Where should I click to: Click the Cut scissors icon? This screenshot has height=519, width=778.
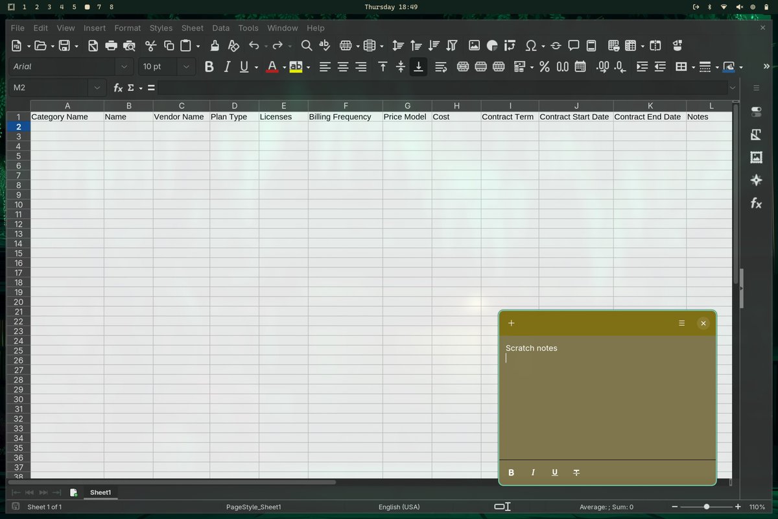point(151,45)
